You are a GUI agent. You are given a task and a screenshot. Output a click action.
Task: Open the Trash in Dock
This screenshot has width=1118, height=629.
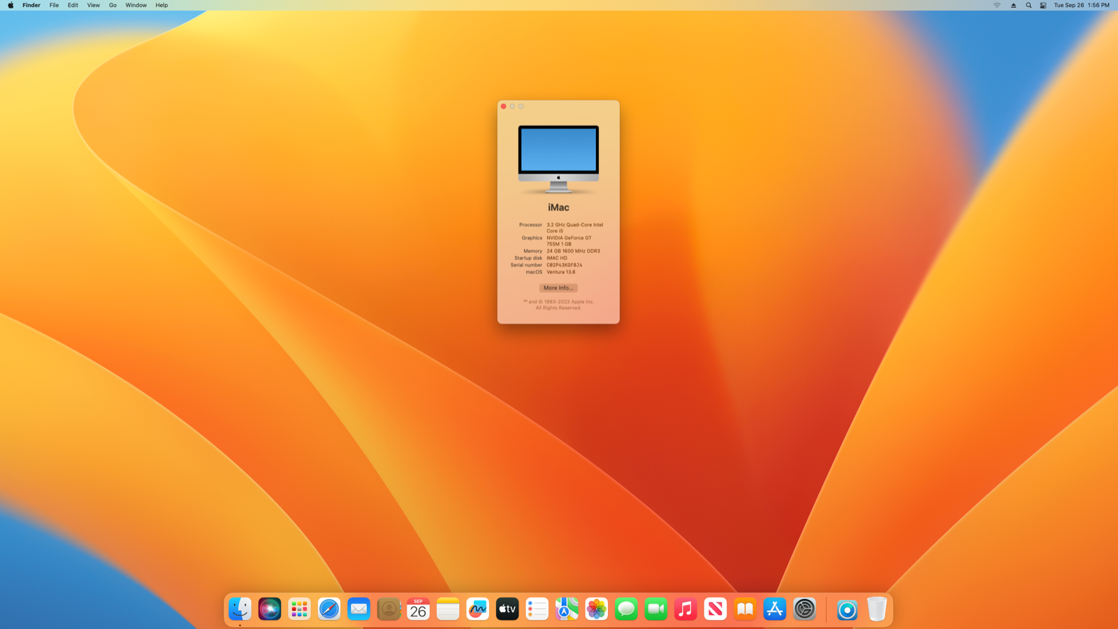[x=877, y=609]
